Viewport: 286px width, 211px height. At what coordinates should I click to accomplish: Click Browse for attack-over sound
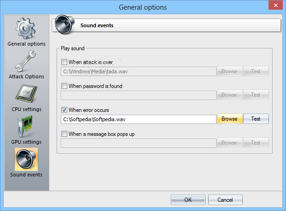pos(230,71)
